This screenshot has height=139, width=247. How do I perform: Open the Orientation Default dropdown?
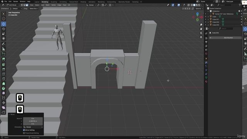pyautogui.click(x=16, y=8)
